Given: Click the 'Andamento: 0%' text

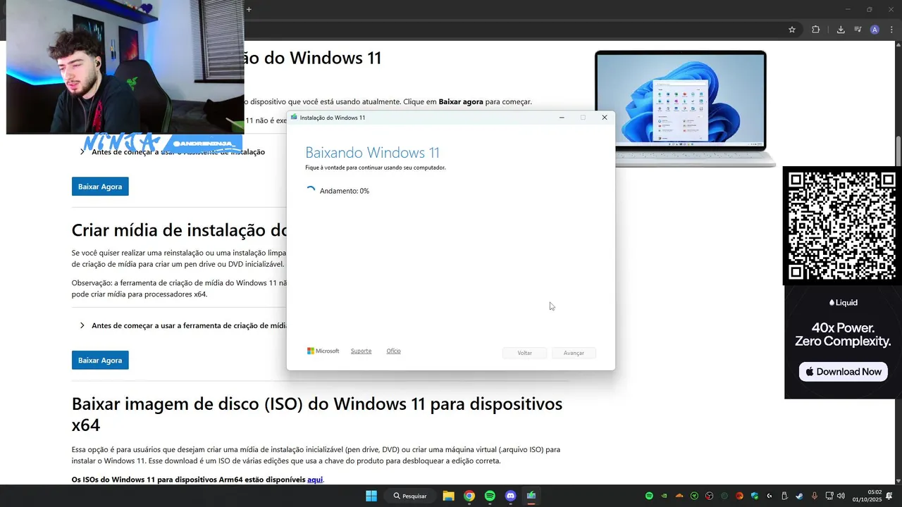Looking at the screenshot, I should pos(345,191).
